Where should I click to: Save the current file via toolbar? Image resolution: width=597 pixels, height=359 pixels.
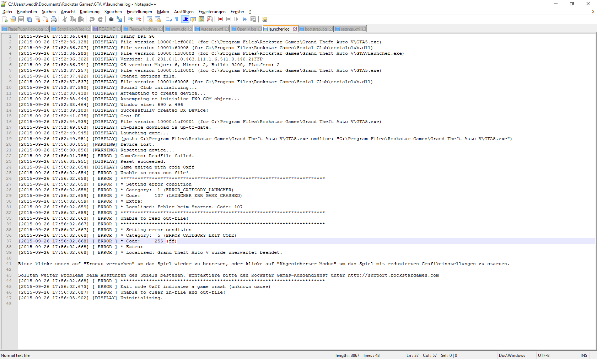click(x=21, y=20)
